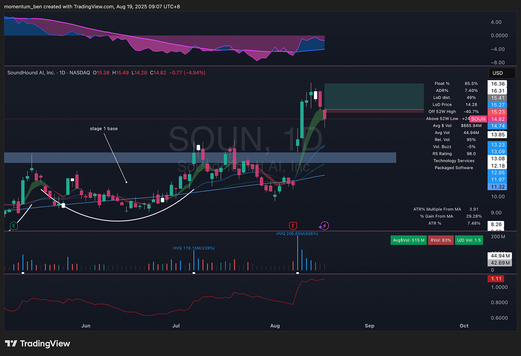
Task: Click the blue 11.97 price label
Action: (498, 180)
